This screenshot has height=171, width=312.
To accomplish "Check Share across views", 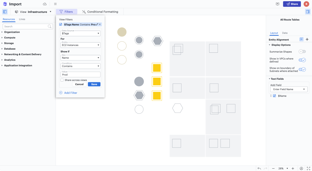I will click(x=62, y=80).
